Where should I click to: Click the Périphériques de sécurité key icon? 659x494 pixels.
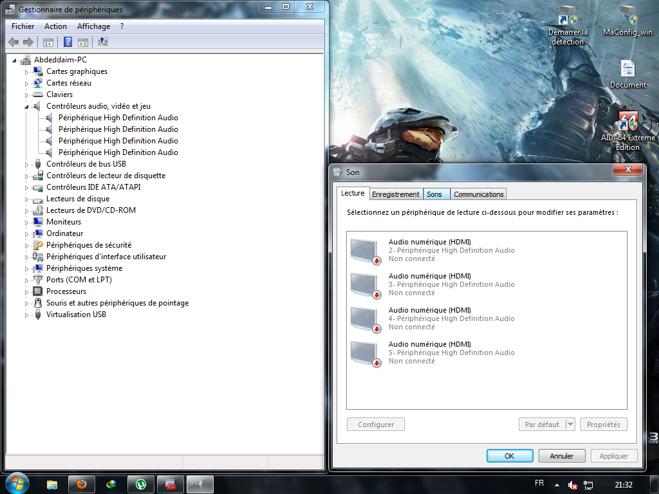click(x=38, y=245)
